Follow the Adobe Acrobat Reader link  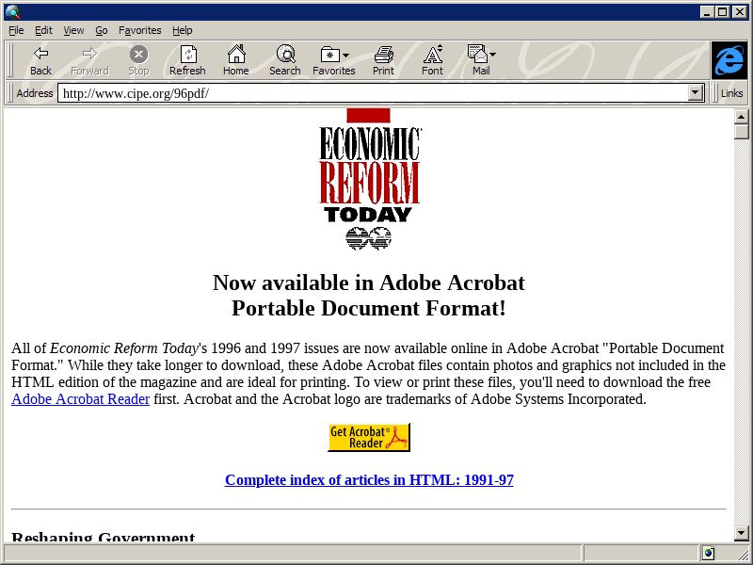80,399
